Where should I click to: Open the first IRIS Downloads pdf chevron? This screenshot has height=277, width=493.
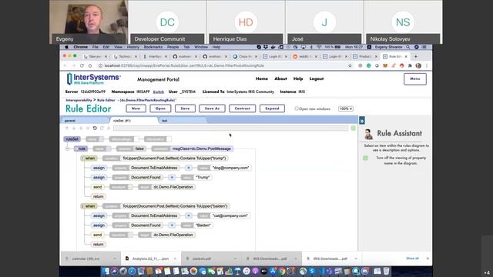(296, 259)
